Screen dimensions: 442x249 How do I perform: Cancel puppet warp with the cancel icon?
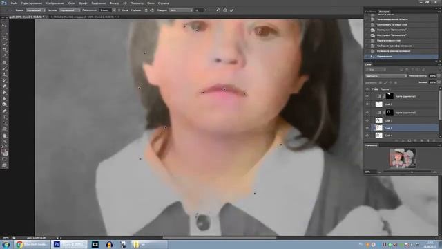click(225, 10)
